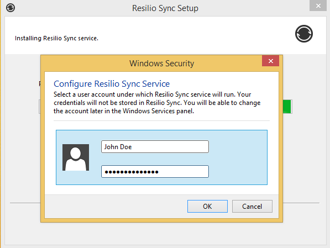The image size is (330, 248).
Task: Click the credentials description paragraph
Action: pos(157,103)
